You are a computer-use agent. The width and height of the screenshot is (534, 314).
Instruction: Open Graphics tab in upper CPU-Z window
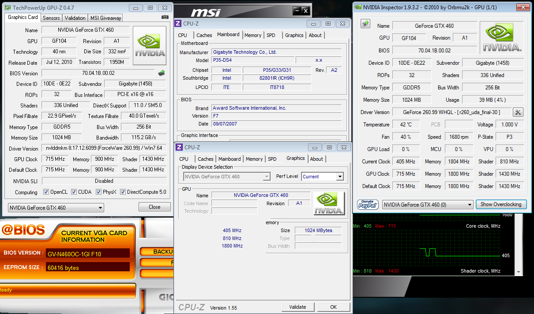pos(294,35)
